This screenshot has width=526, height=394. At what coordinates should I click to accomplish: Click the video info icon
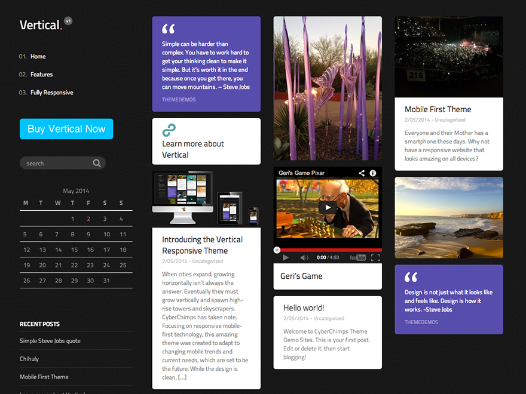point(373,173)
